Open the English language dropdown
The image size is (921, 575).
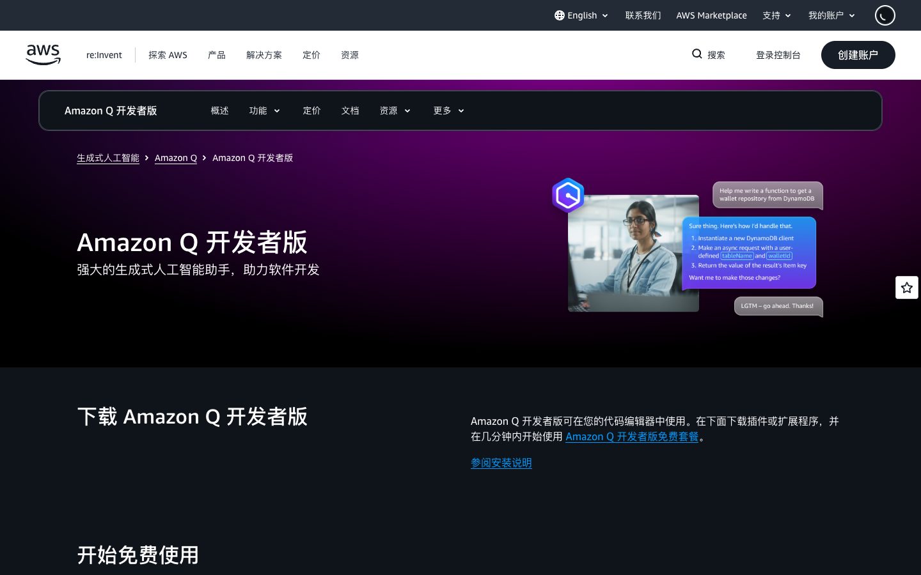click(x=581, y=15)
